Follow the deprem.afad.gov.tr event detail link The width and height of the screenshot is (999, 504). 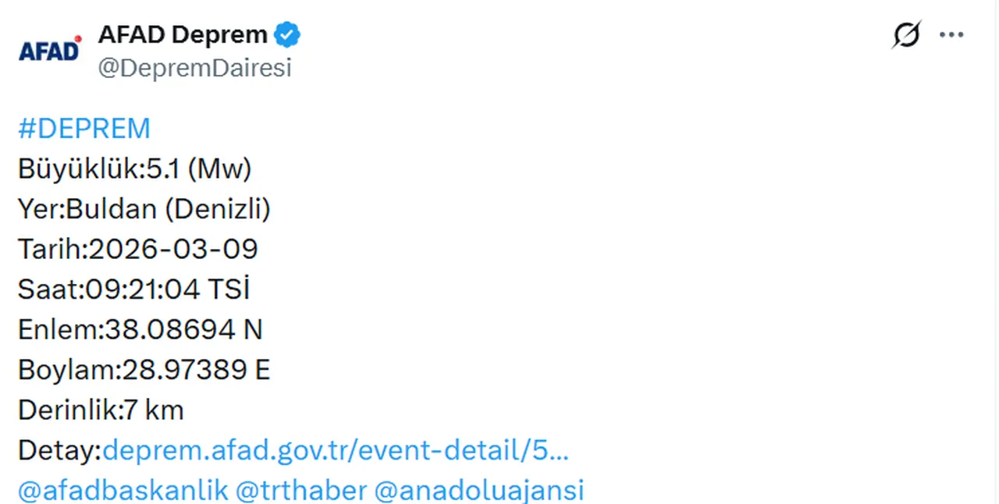pyautogui.click(x=336, y=450)
